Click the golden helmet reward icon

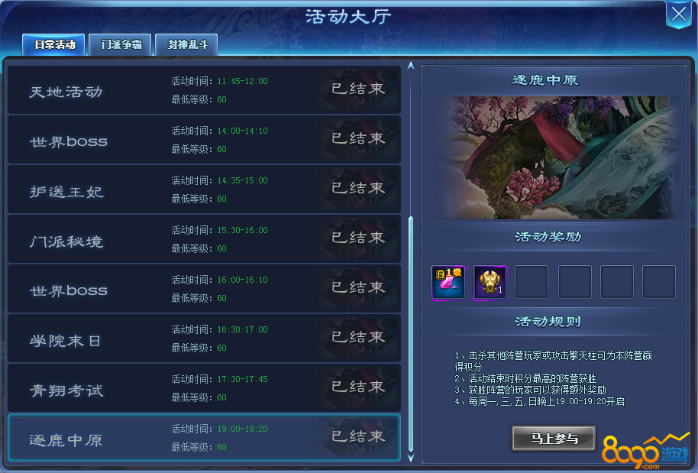(x=490, y=283)
